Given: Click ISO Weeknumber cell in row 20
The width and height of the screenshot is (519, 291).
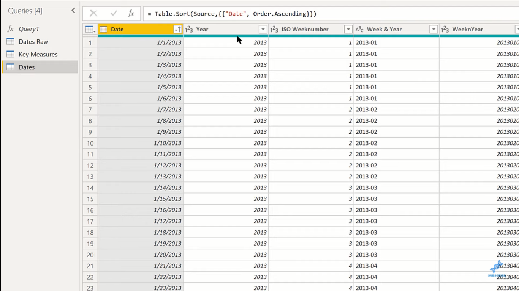Looking at the screenshot, I should pos(311,255).
